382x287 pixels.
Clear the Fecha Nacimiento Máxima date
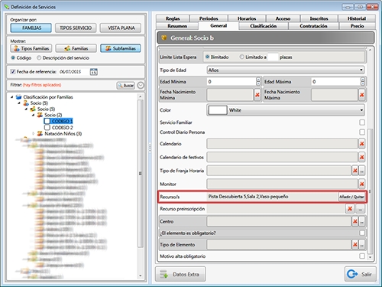[x=361, y=95]
